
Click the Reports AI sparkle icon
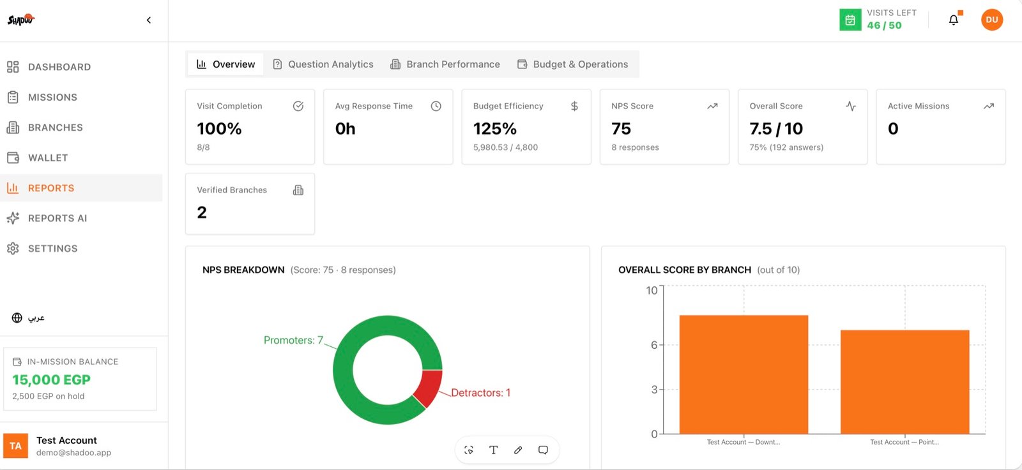click(x=13, y=218)
